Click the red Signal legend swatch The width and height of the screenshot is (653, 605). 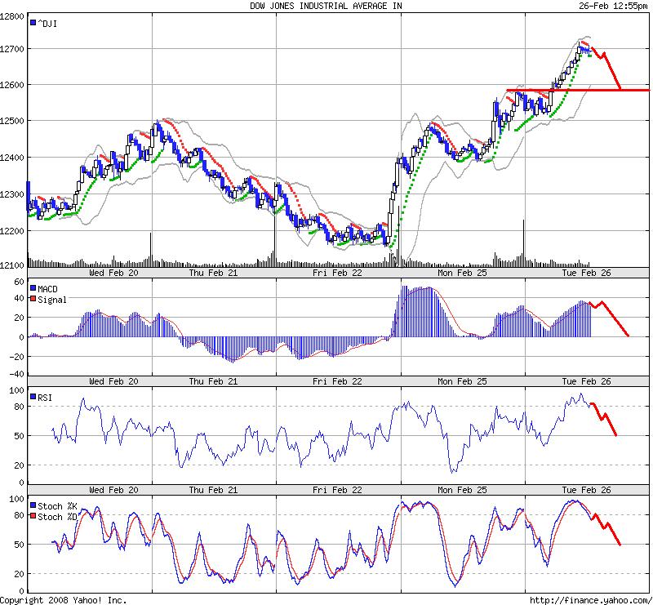tap(33, 298)
